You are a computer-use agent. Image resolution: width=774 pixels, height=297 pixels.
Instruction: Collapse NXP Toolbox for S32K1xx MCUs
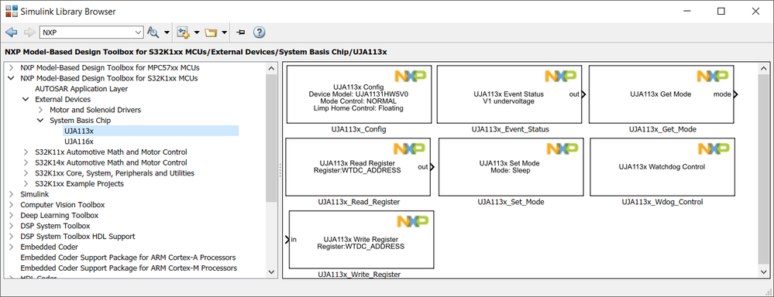pos(11,78)
